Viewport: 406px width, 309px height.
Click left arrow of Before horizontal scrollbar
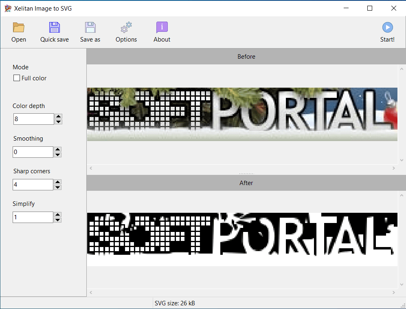pos(91,168)
